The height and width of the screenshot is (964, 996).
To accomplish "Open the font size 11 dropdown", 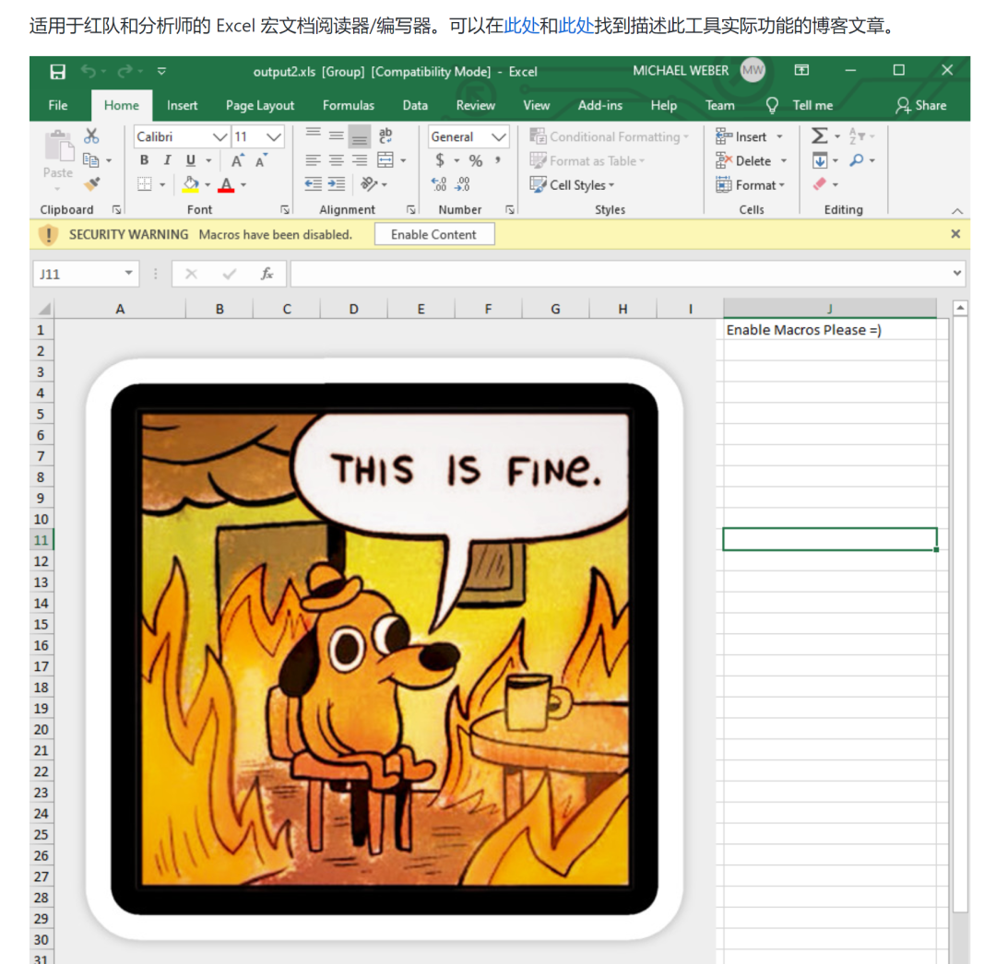I will click(274, 136).
